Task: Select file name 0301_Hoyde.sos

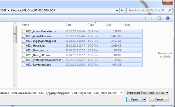Action: coord(36,46)
